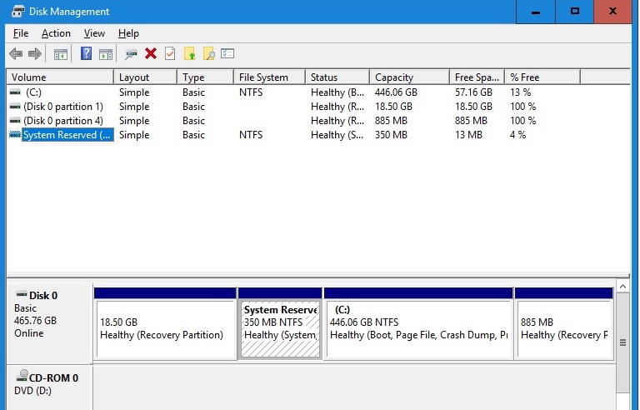Open the File menu
Viewport: 640px width, 410px height.
tap(21, 33)
